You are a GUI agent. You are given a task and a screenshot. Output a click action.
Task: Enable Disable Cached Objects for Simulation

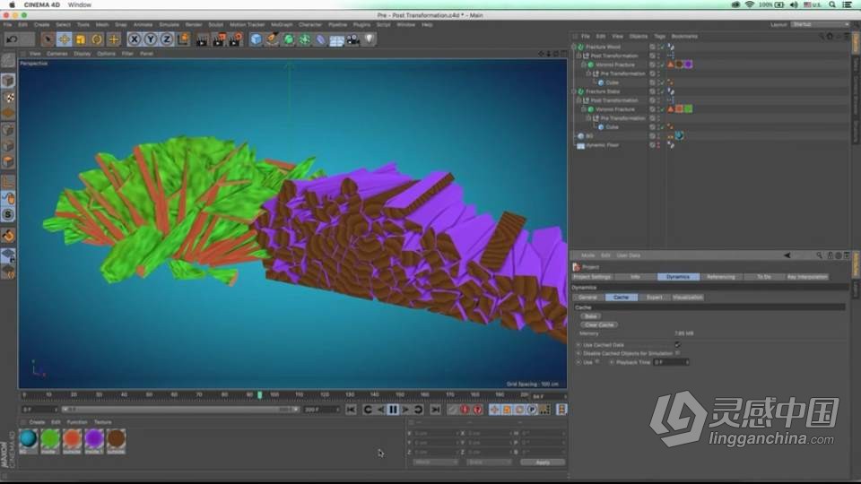tap(677, 353)
